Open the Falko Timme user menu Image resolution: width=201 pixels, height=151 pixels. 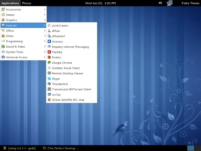pyautogui.click(x=190, y=3)
